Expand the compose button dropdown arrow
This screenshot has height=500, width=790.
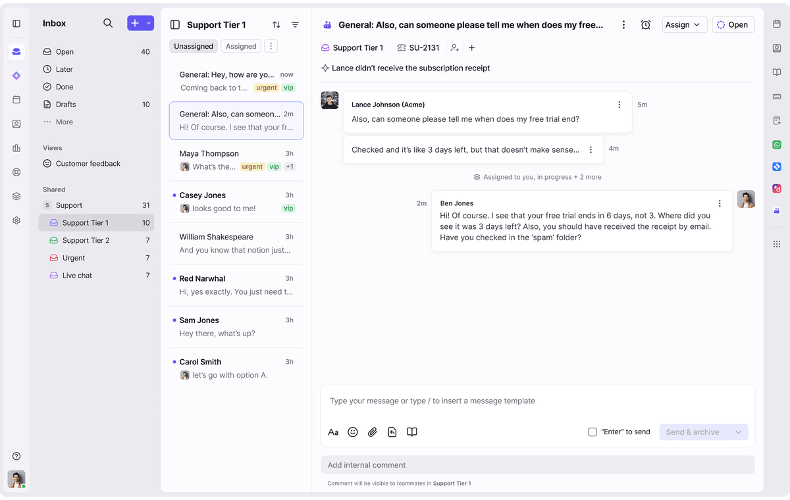(x=149, y=23)
